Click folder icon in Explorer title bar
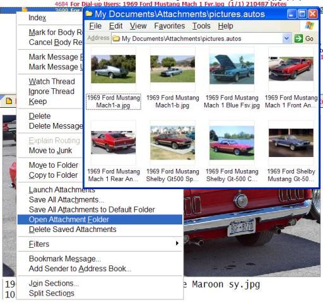The image size is (323, 302). pos(89,14)
